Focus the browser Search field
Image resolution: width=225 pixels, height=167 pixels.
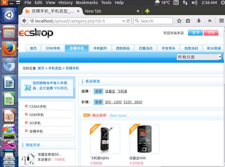153,21
